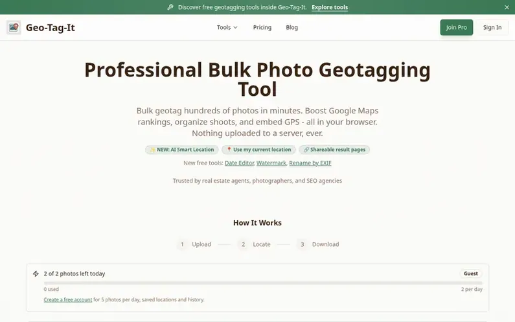Viewport: 515px width, 322px height.
Task: Click the Geo-Tag-It logo icon
Action: pyautogui.click(x=14, y=27)
